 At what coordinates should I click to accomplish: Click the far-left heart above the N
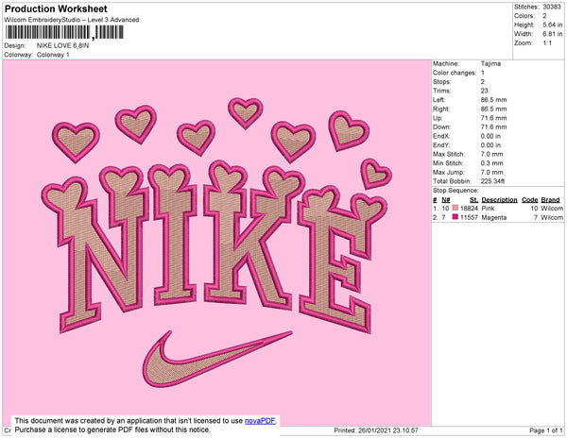tap(77, 140)
